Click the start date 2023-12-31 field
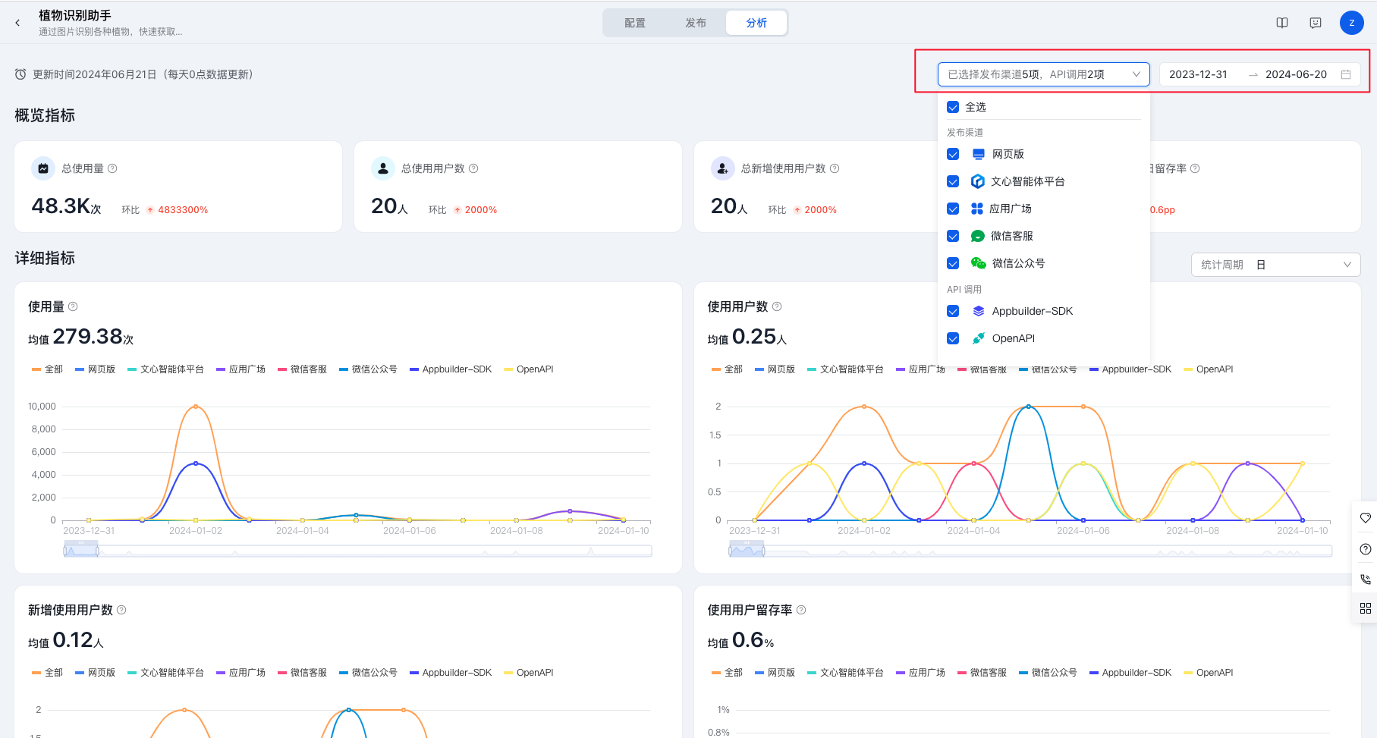 pos(1198,74)
